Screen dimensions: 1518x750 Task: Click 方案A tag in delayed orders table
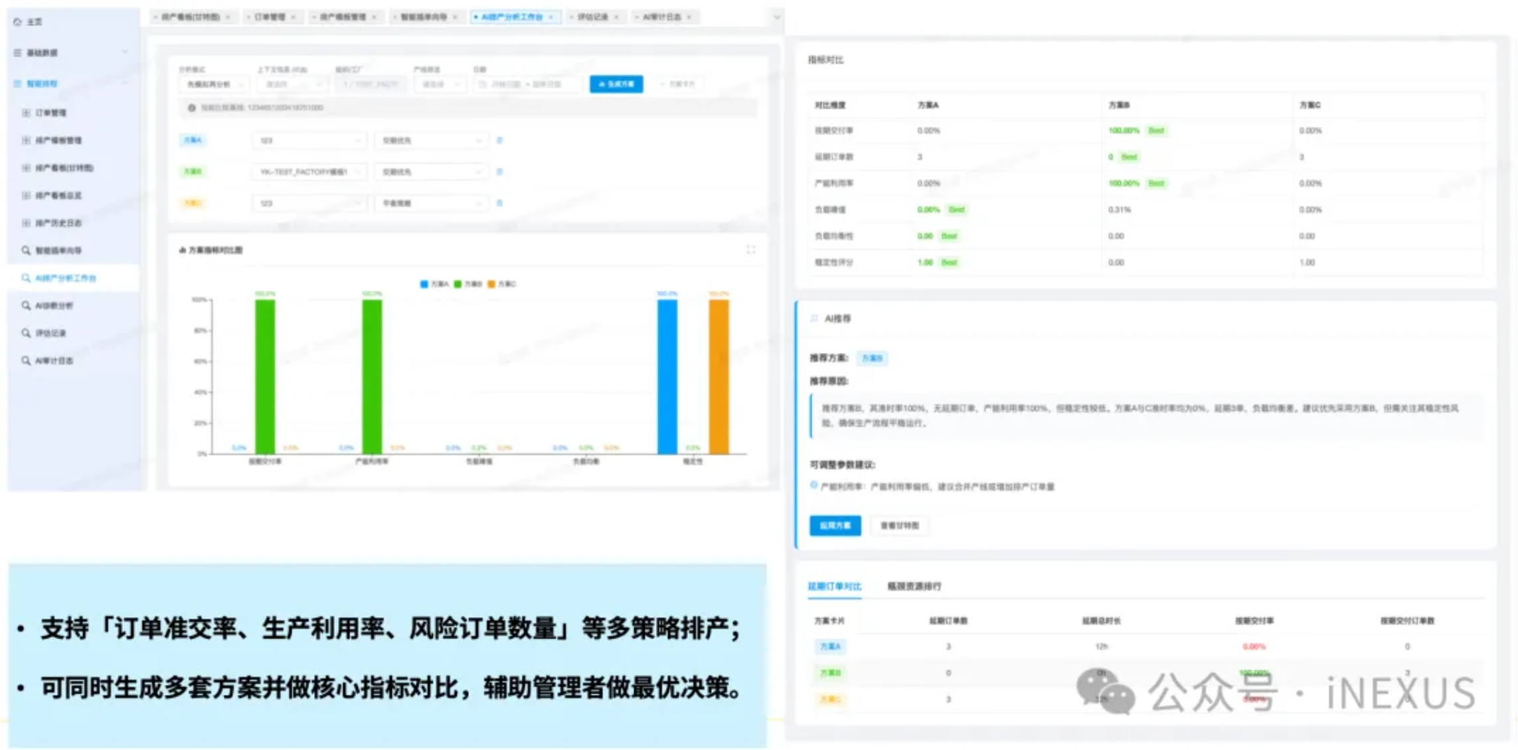tap(830, 646)
